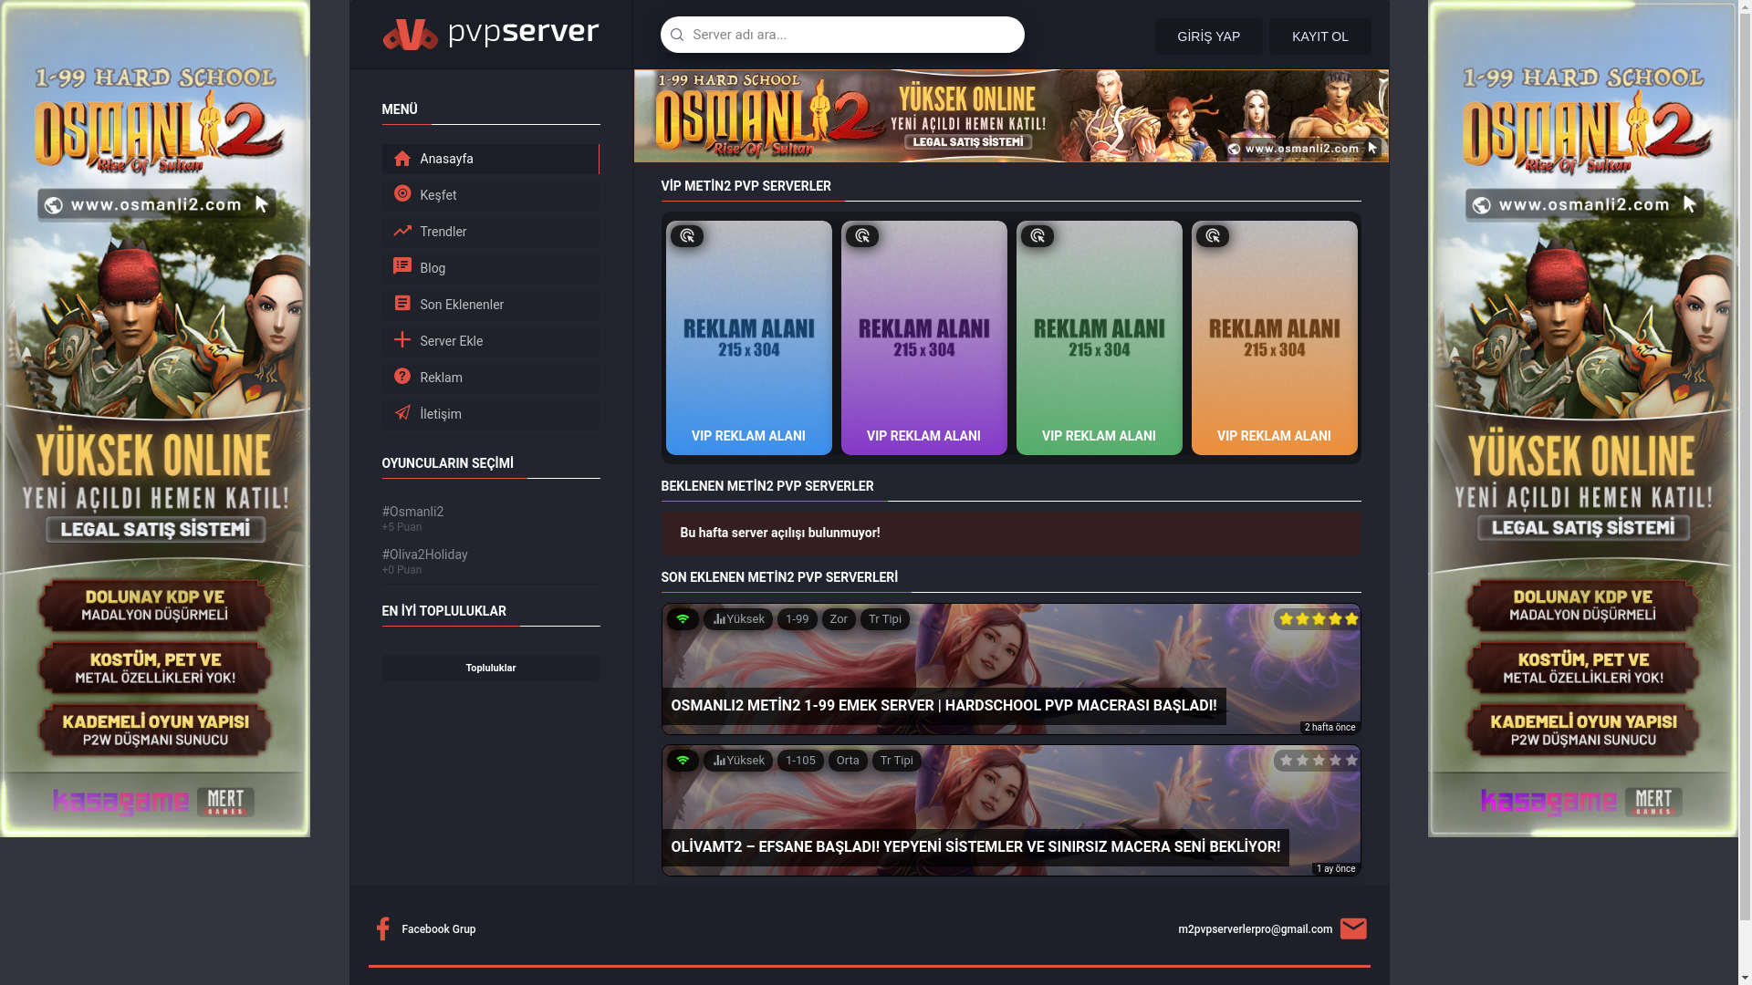Open OSMANLI2 METİN2 1-99 EMEK SERVER listing title
The image size is (1752, 985).
(944, 706)
